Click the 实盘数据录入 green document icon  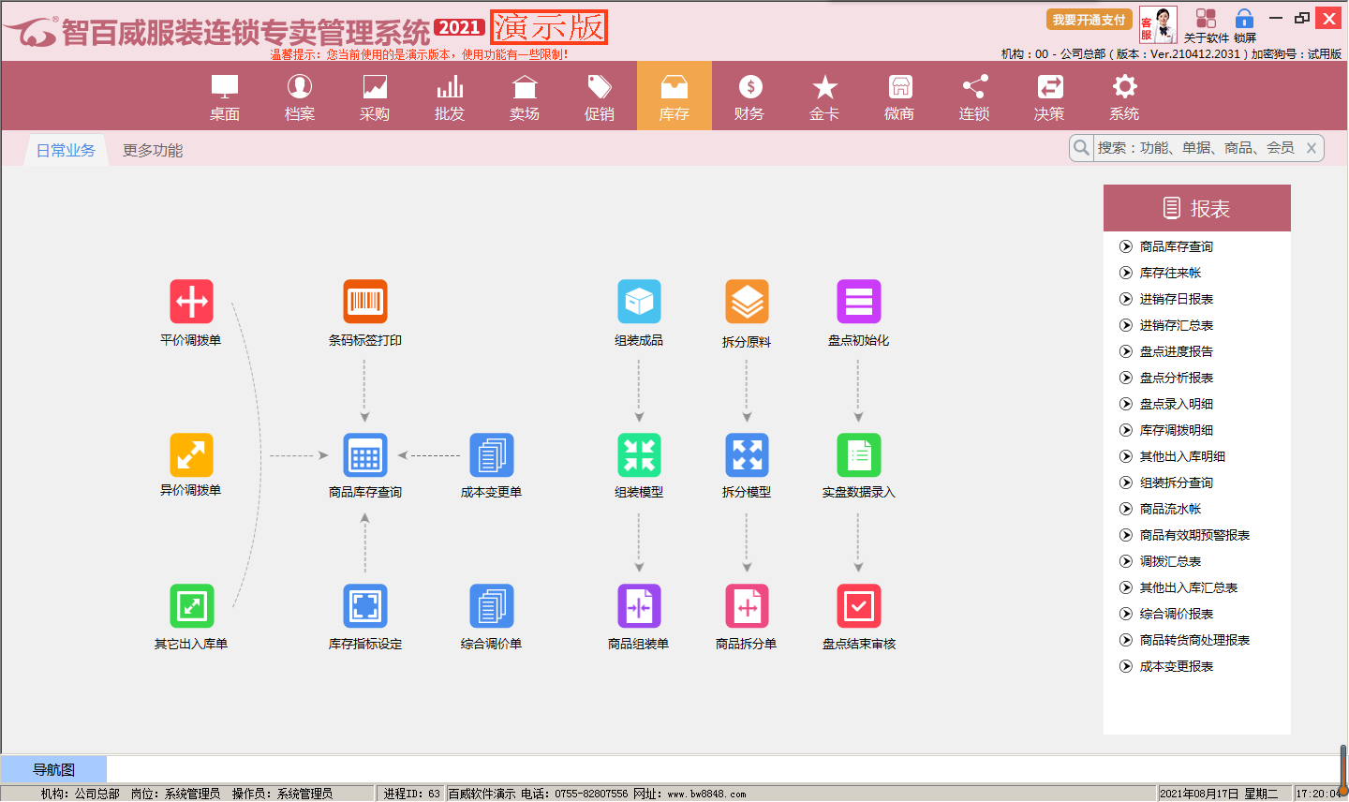pos(858,455)
